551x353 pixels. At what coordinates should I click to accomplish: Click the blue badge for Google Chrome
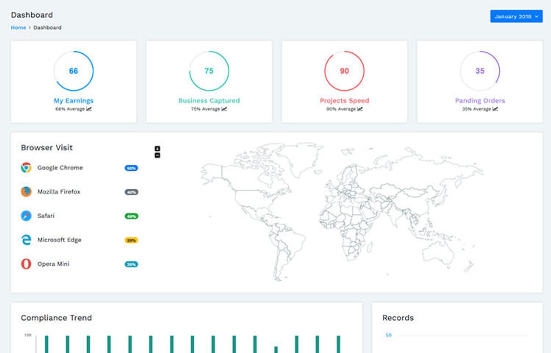click(131, 168)
